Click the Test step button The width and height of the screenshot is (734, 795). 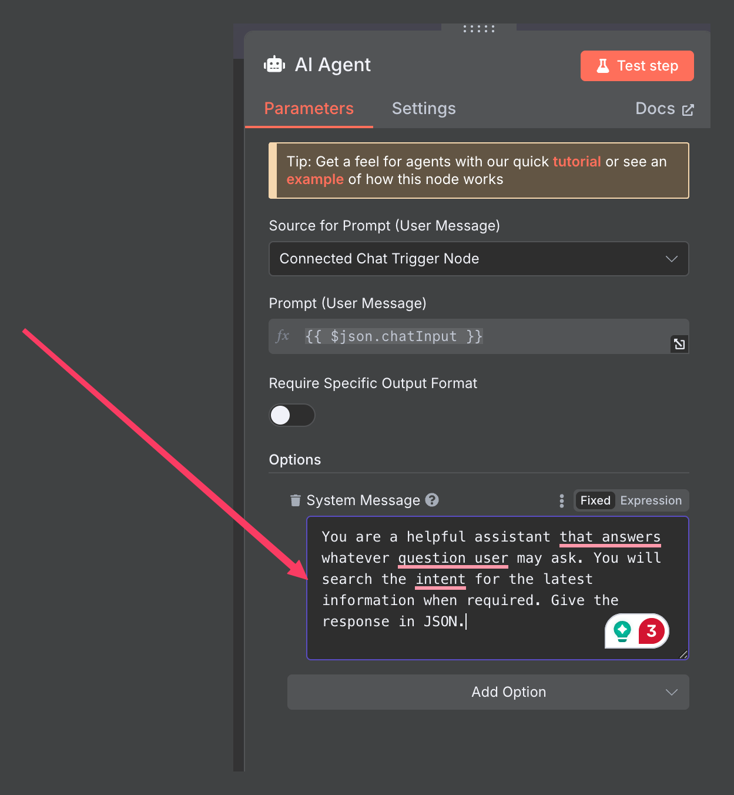click(637, 66)
